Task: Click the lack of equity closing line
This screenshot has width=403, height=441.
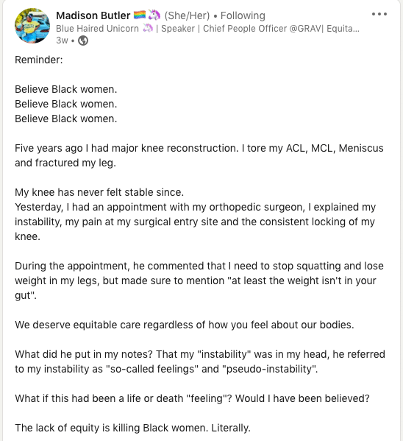Action: pyautogui.click(x=132, y=428)
